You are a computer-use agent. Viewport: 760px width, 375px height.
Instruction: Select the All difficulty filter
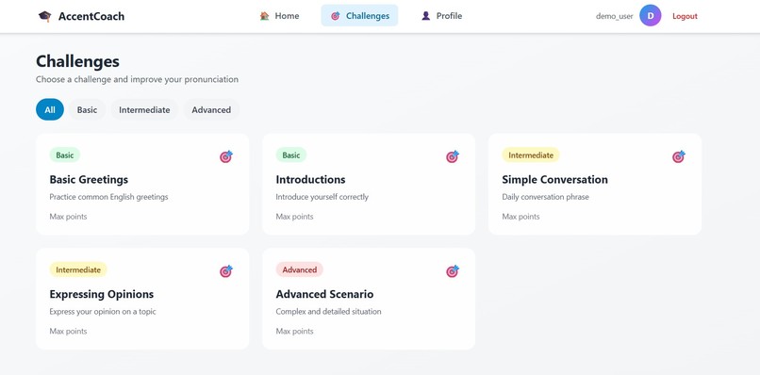click(x=50, y=109)
